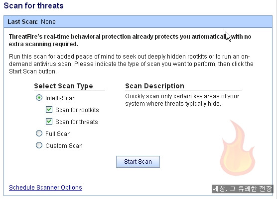Screen dimensions: 277x199
Task: Click the Scan for threats page heading
Action: coord(33,5)
